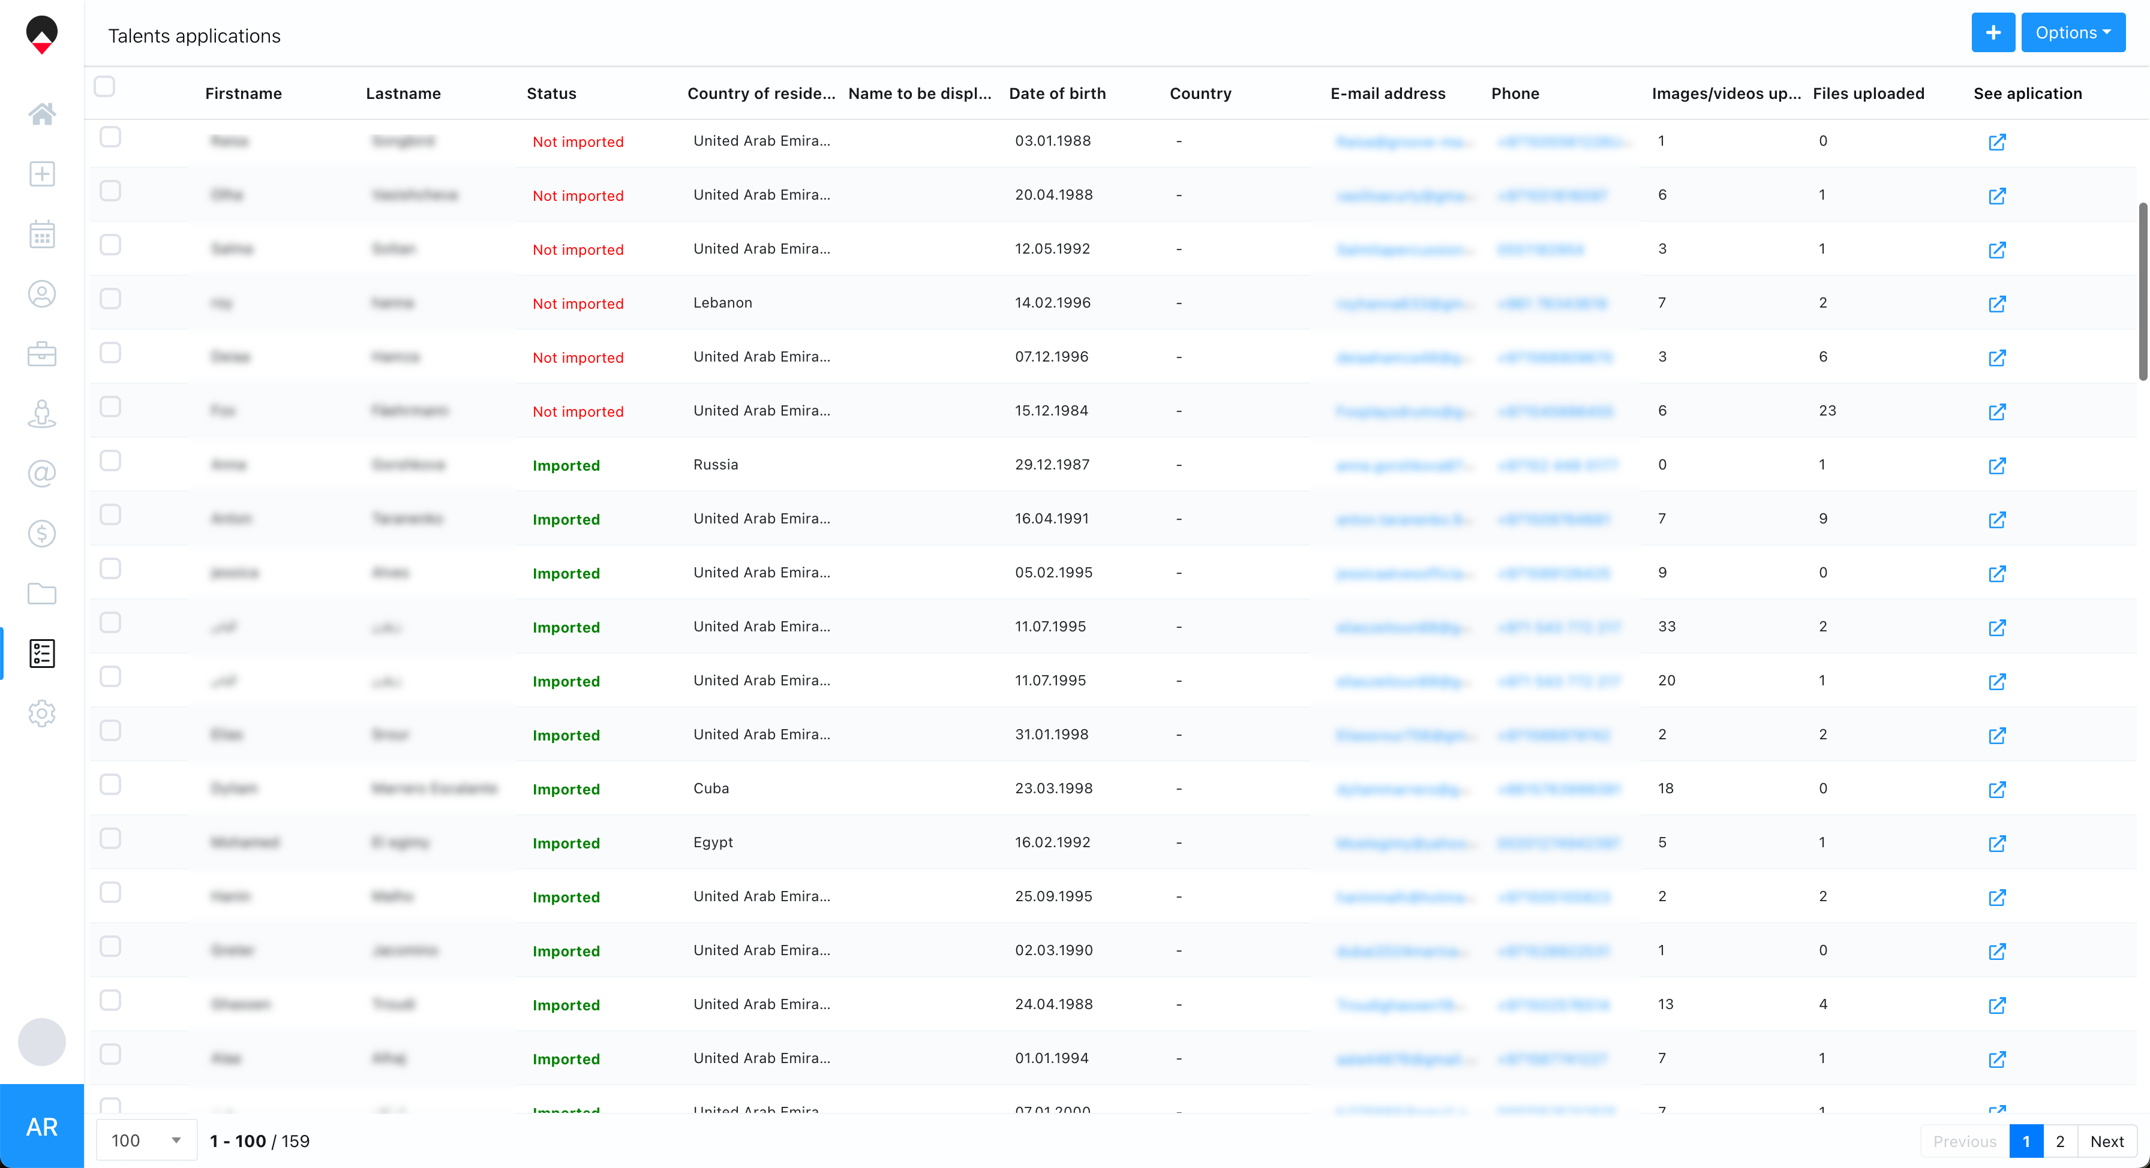Image resolution: width=2150 pixels, height=1168 pixels.
Task: Check the Cuba row checkbox
Action: [110, 784]
